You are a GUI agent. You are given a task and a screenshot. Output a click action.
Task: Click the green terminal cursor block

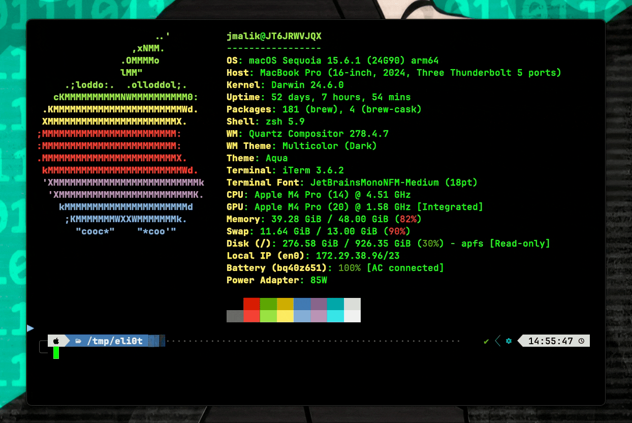pyautogui.click(x=56, y=353)
